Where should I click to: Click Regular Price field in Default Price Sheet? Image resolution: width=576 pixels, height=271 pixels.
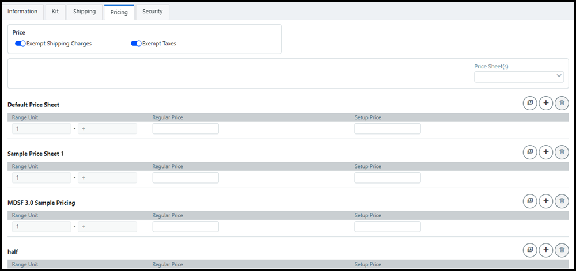(185, 129)
